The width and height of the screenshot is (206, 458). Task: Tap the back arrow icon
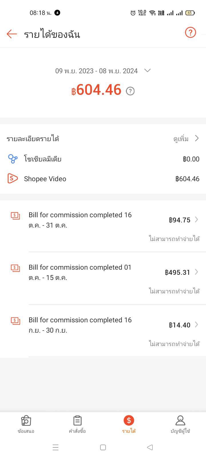(x=12, y=34)
